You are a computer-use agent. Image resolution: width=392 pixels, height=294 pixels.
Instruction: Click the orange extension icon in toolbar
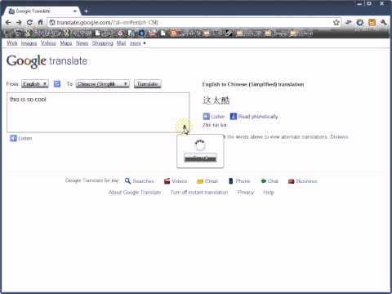[372, 22]
